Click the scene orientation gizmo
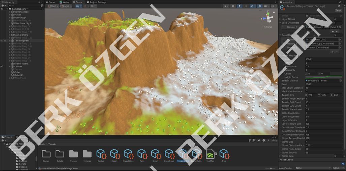Screen dimensions: 346x171 [x=268, y=18]
